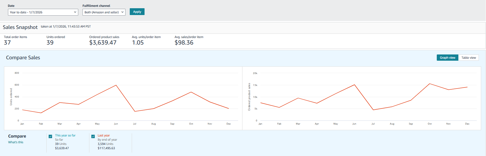Select the Graph view tab
The height and width of the screenshot is (156, 486).
click(x=447, y=58)
